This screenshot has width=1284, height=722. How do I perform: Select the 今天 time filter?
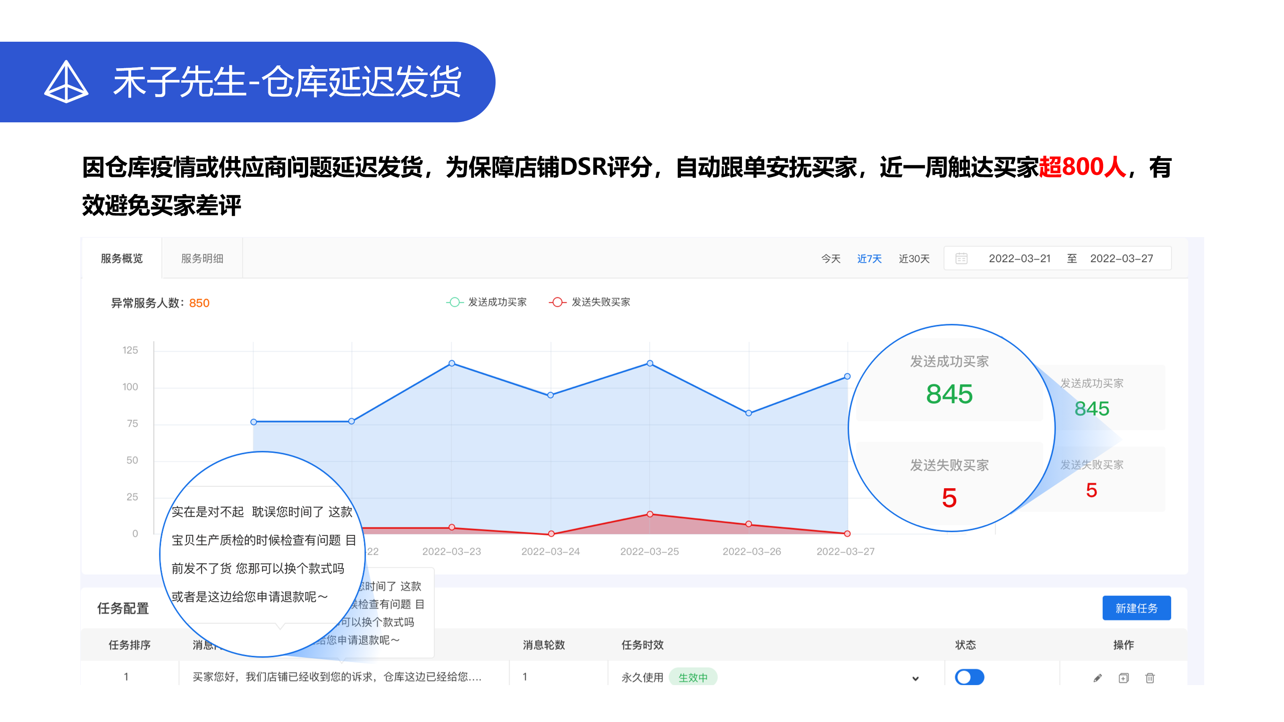click(x=831, y=259)
